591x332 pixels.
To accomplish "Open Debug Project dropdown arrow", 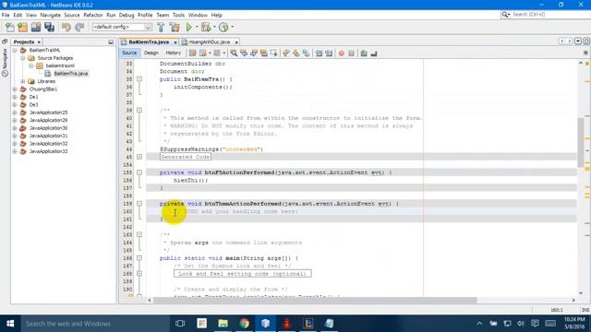I will 214,27.
